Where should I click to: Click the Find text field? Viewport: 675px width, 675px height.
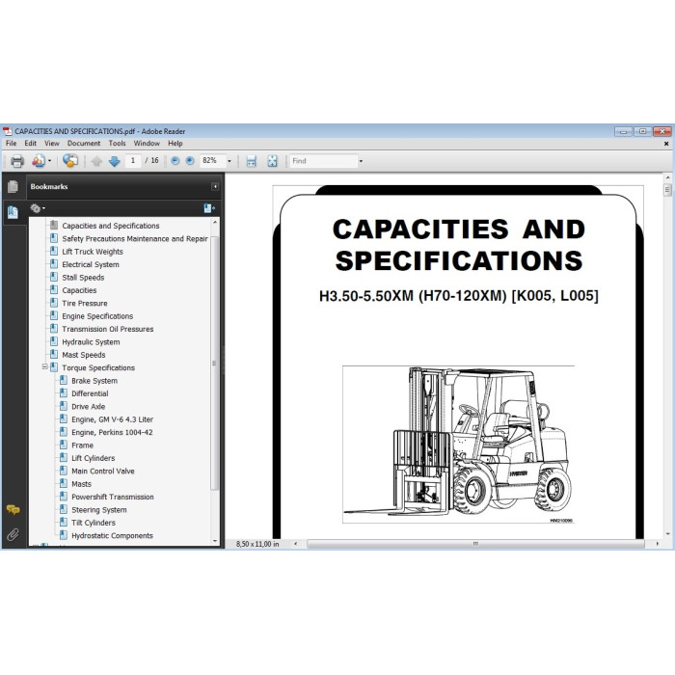click(x=324, y=161)
